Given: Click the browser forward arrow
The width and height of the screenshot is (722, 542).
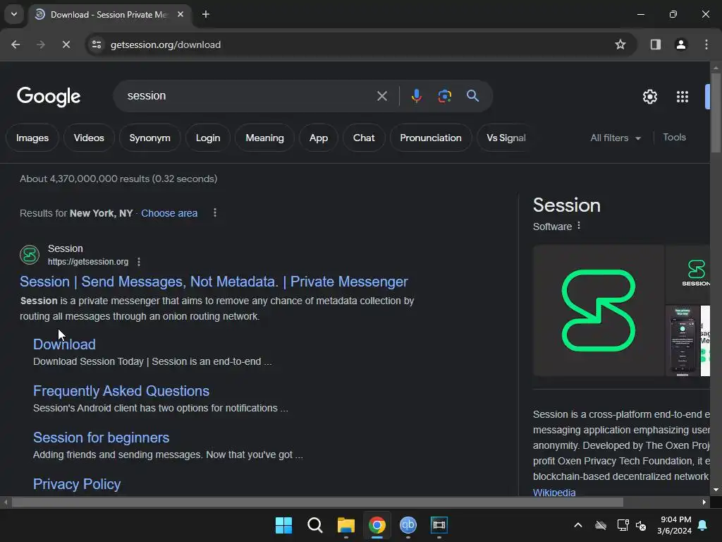Looking at the screenshot, I should point(41,44).
